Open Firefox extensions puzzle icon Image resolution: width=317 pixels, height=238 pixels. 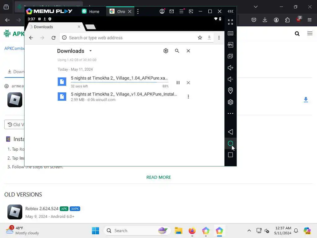click(287, 20)
